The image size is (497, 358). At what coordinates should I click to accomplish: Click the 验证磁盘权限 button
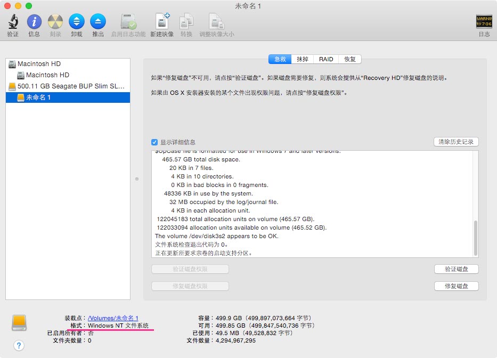coord(190,269)
